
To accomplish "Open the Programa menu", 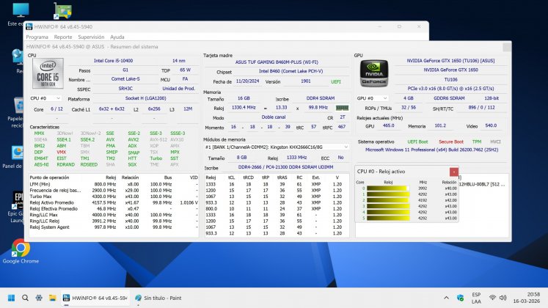I will tap(37, 36).
